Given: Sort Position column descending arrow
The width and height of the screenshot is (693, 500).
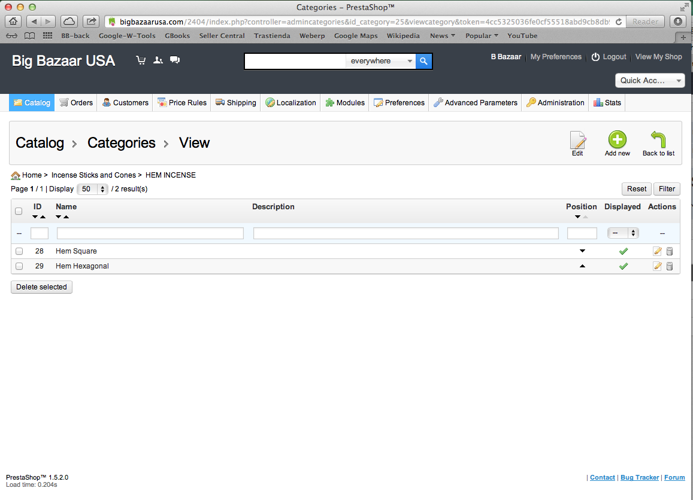Looking at the screenshot, I should point(577,217).
